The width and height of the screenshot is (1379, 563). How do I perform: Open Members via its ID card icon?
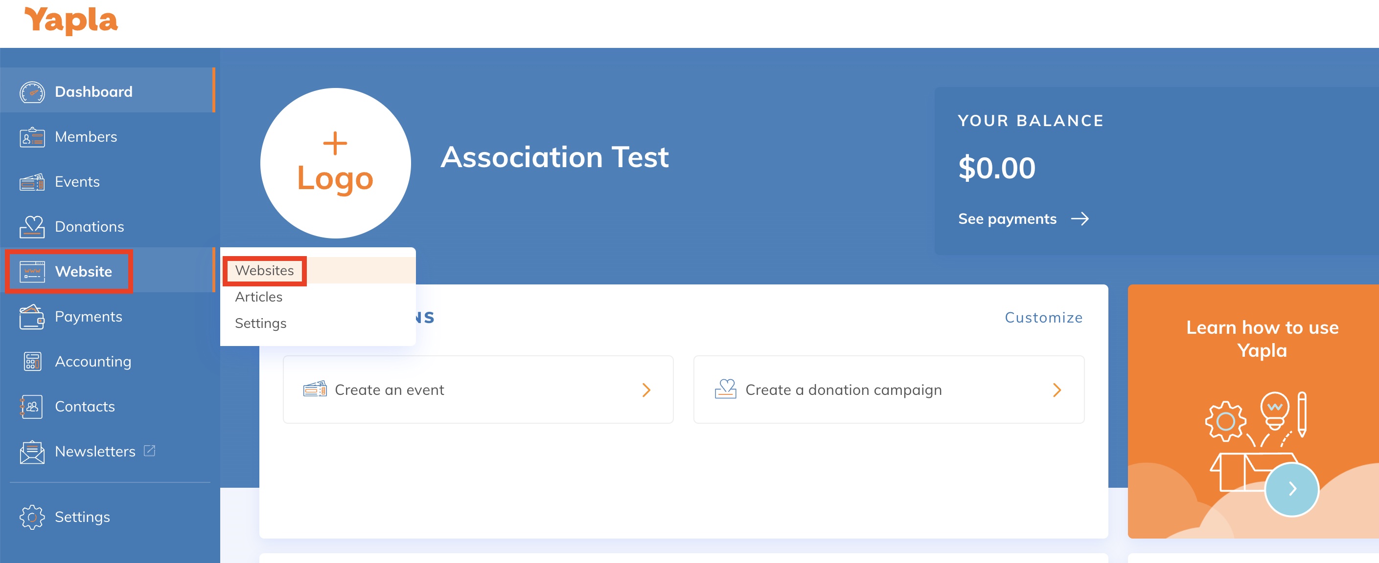(32, 137)
